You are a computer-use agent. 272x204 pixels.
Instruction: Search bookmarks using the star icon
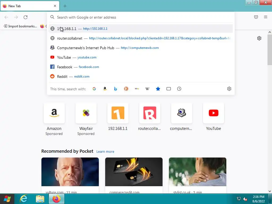pos(158,89)
